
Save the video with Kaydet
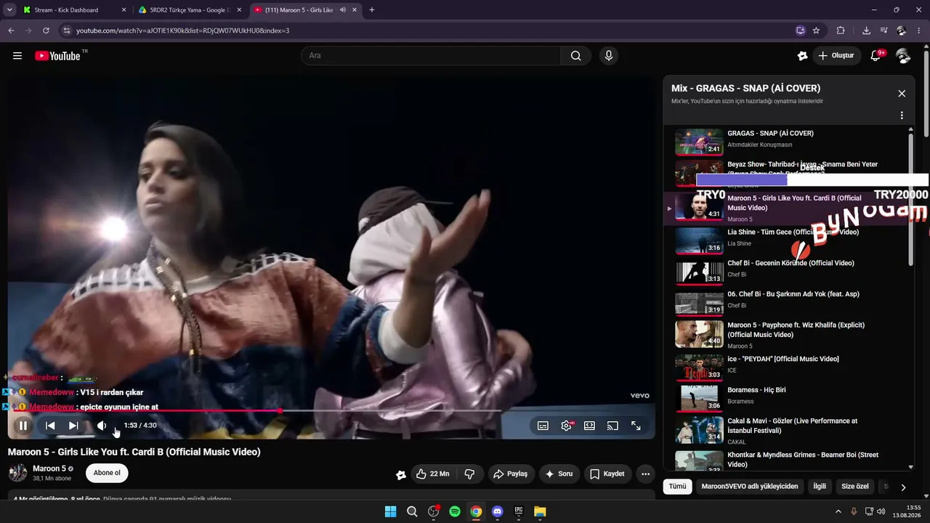[607, 474]
